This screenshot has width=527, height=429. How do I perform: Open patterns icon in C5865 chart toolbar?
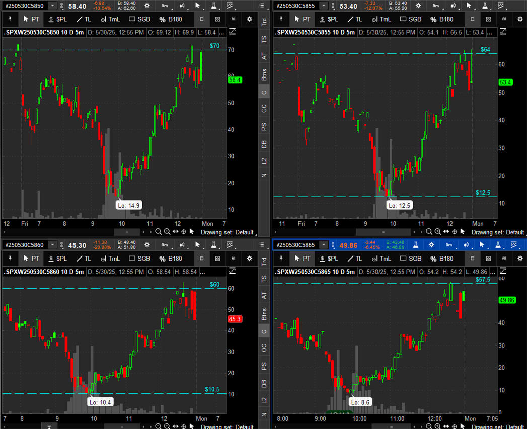tap(514, 245)
